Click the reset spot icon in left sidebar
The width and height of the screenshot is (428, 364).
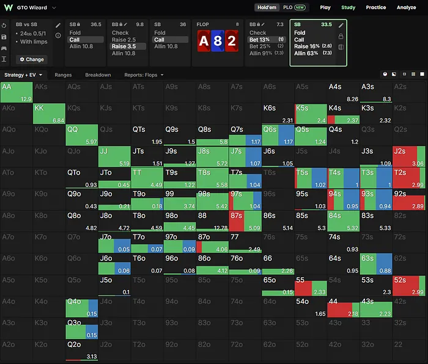pyautogui.click(x=4, y=26)
